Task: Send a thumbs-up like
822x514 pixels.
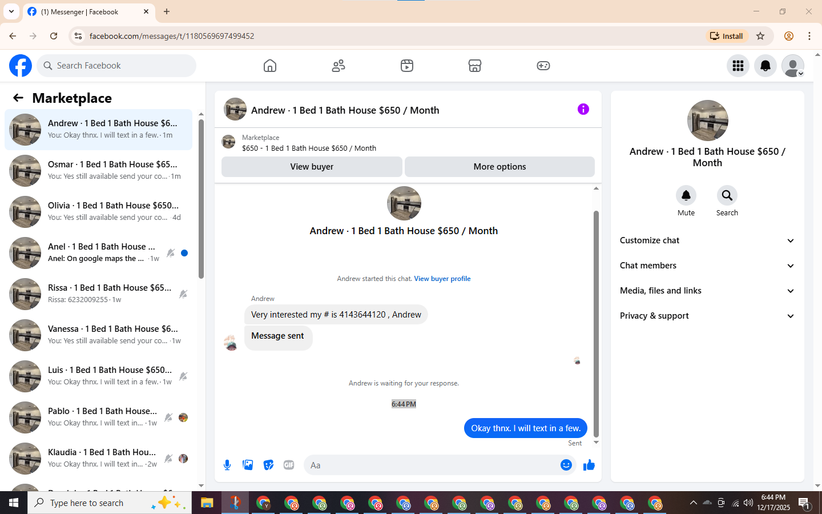Action: click(x=589, y=465)
